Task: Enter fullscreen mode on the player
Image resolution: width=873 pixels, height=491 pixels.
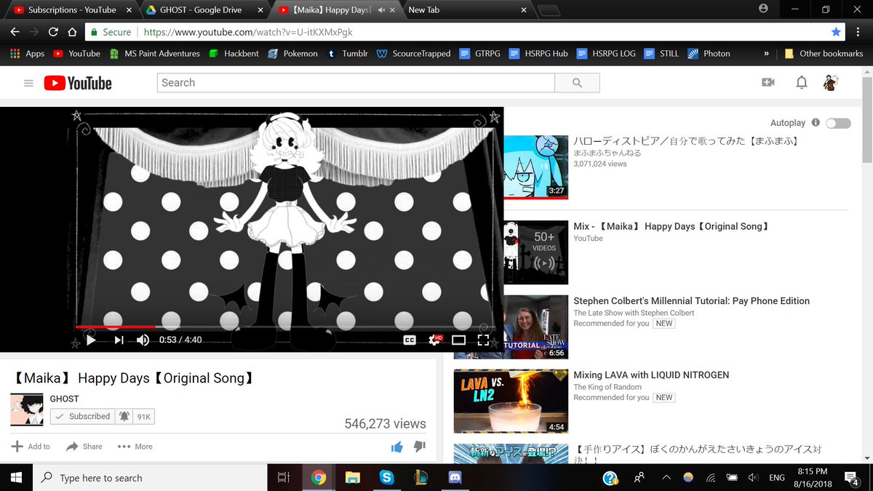Action: [x=483, y=340]
